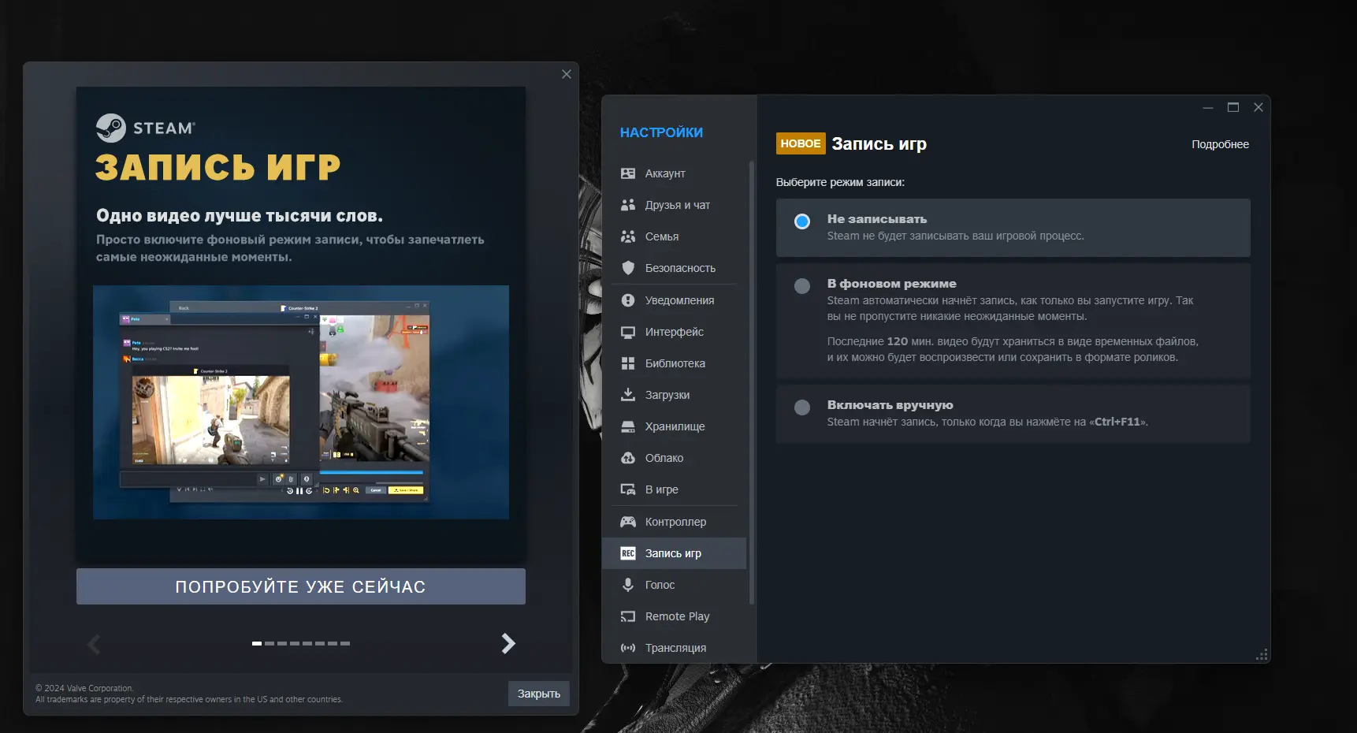
Task: Click the grid icon beside Библиотека
Action: [628, 363]
